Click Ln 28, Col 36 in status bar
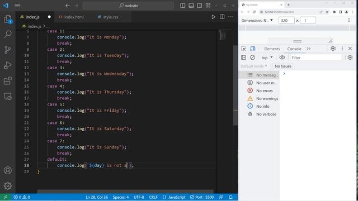The height and width of the screenshot is (201, 358). 97,197
